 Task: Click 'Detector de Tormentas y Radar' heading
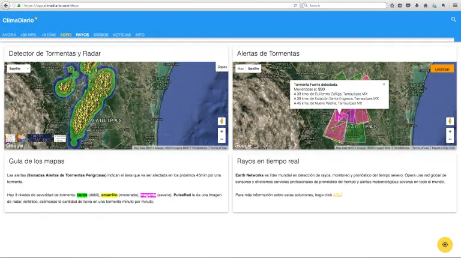point(55,53)
